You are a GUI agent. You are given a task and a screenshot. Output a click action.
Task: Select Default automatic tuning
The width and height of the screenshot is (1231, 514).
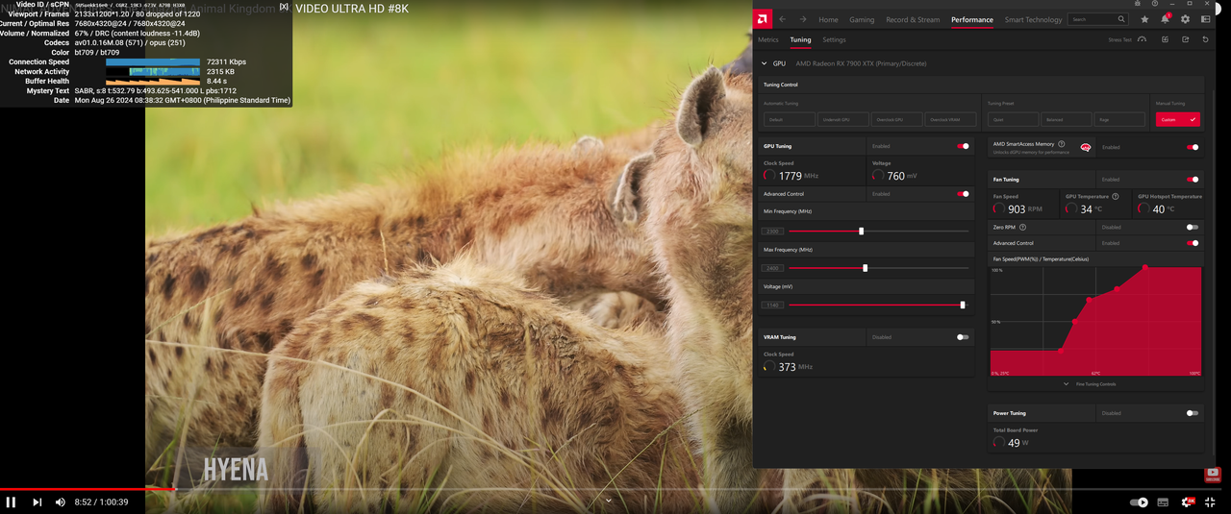(x=789, y=120)
